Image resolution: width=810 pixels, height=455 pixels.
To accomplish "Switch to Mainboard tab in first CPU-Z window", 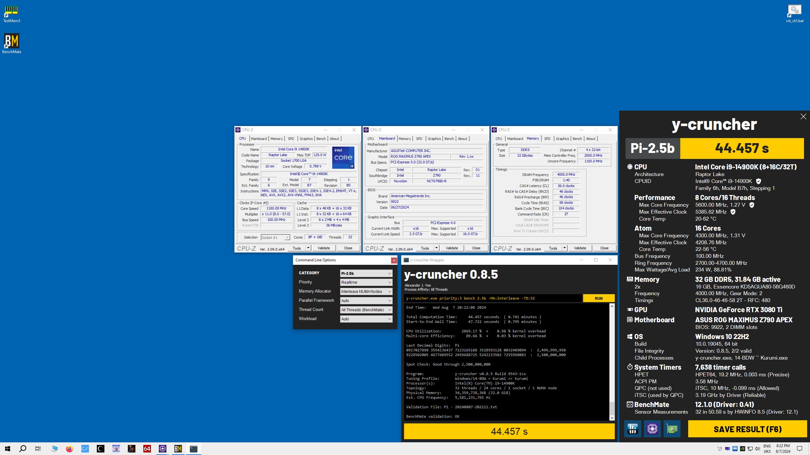I will point(259,139).
